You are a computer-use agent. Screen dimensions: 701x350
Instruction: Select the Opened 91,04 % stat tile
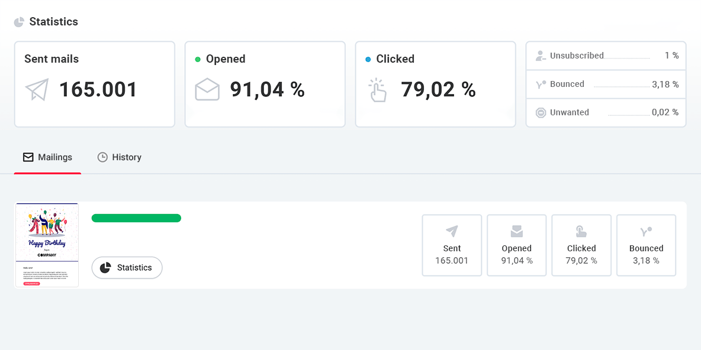pyautogui.click(x=516, y=245)
